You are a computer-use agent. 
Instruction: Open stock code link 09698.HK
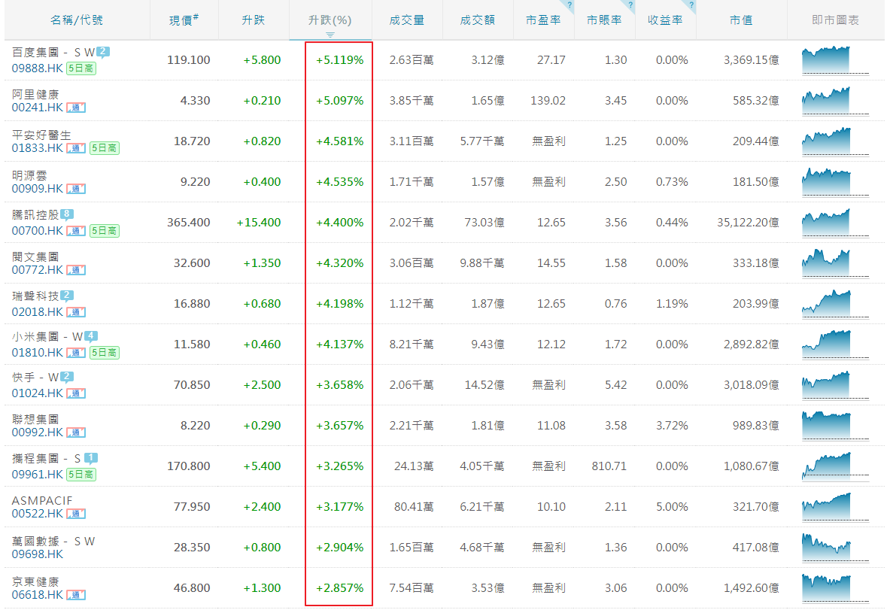click(38, 554)
